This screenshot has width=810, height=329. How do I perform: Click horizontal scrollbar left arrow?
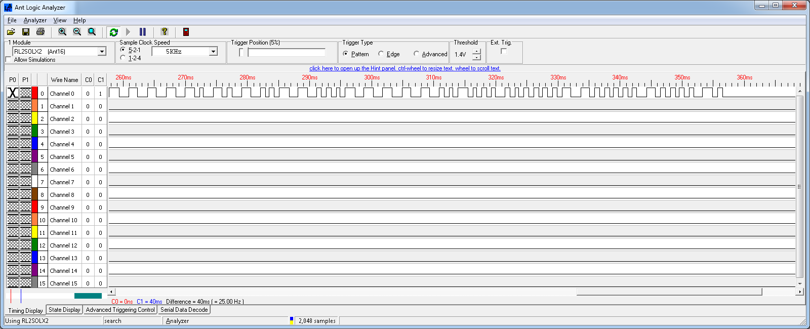coord(112,292)
